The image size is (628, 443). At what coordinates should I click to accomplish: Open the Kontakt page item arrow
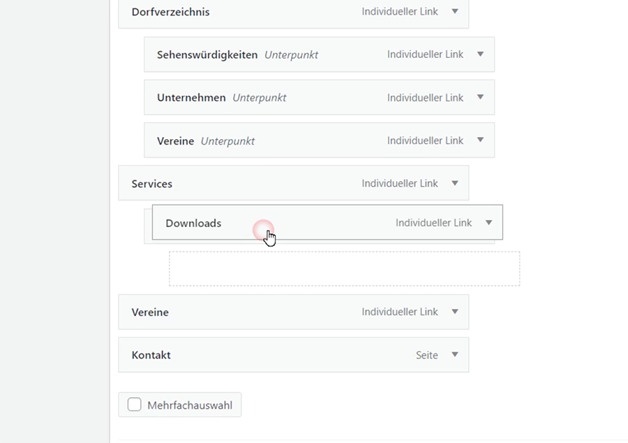(x=455, y=355)
